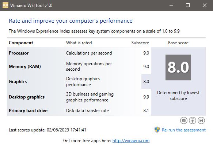This screenshot has height=145, width=213.
Task: Click the Subscore column header
Action: (x=140, y=43)
